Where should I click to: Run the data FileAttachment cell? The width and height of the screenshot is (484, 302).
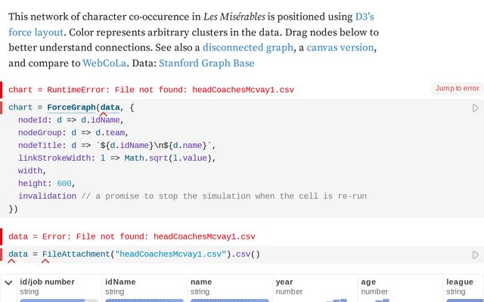click(475, 255)
